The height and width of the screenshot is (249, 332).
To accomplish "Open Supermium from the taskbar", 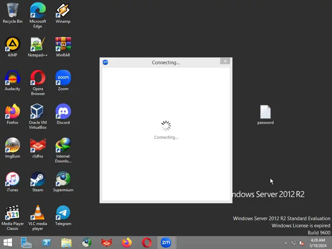I will (x=87, y=243).
